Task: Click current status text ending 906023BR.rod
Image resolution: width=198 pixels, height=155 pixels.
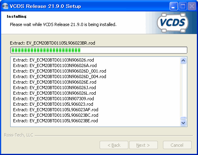Action: 52,43
